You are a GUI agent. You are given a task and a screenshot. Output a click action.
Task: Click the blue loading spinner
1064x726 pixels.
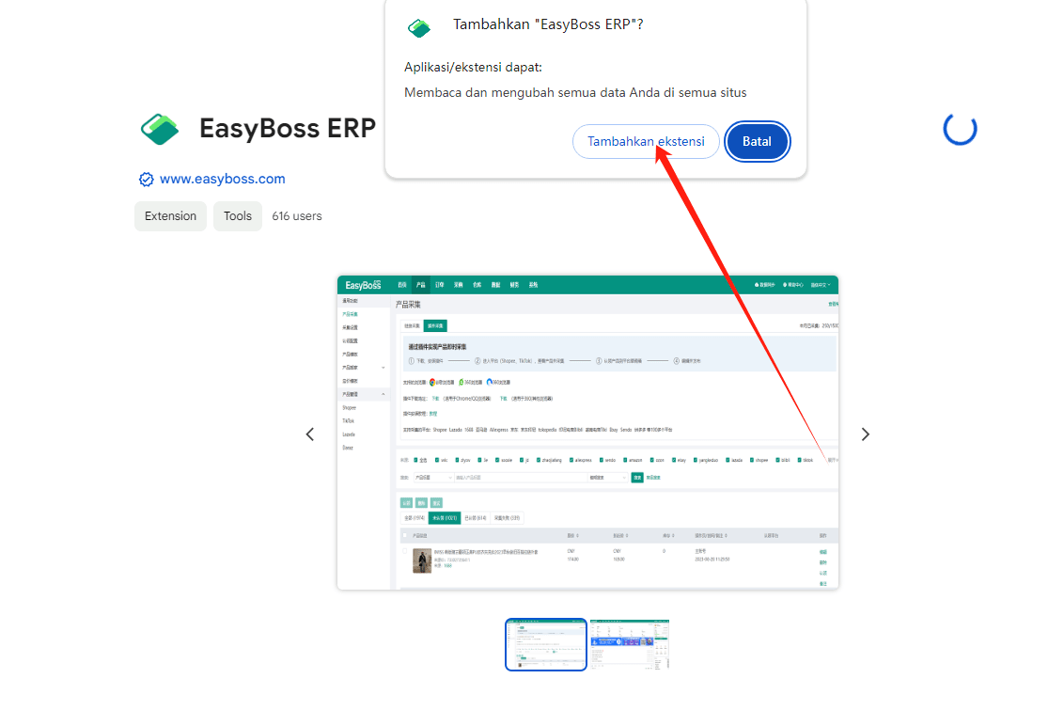[x=960, y=128]
